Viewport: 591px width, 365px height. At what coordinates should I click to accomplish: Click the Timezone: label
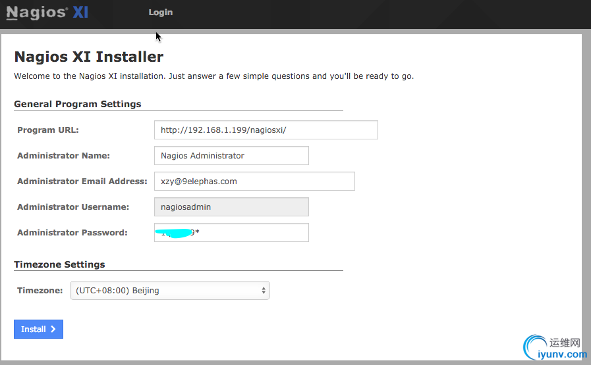pyautogui.click(x=40, y=291)
